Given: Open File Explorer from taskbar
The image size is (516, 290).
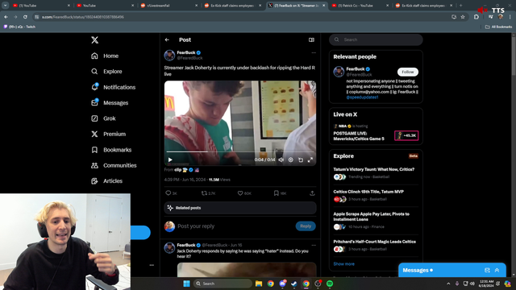Looking at the screenshot, I should pyautogui.click(x=259, y=284).
